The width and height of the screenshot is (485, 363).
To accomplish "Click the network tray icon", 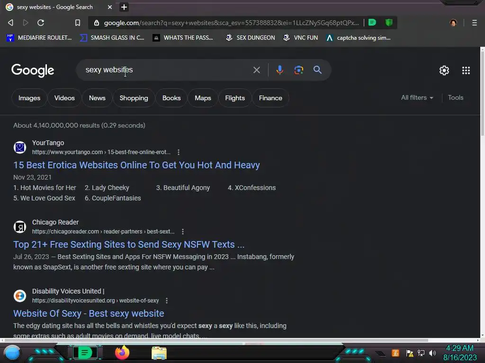I will coord(421,353).
